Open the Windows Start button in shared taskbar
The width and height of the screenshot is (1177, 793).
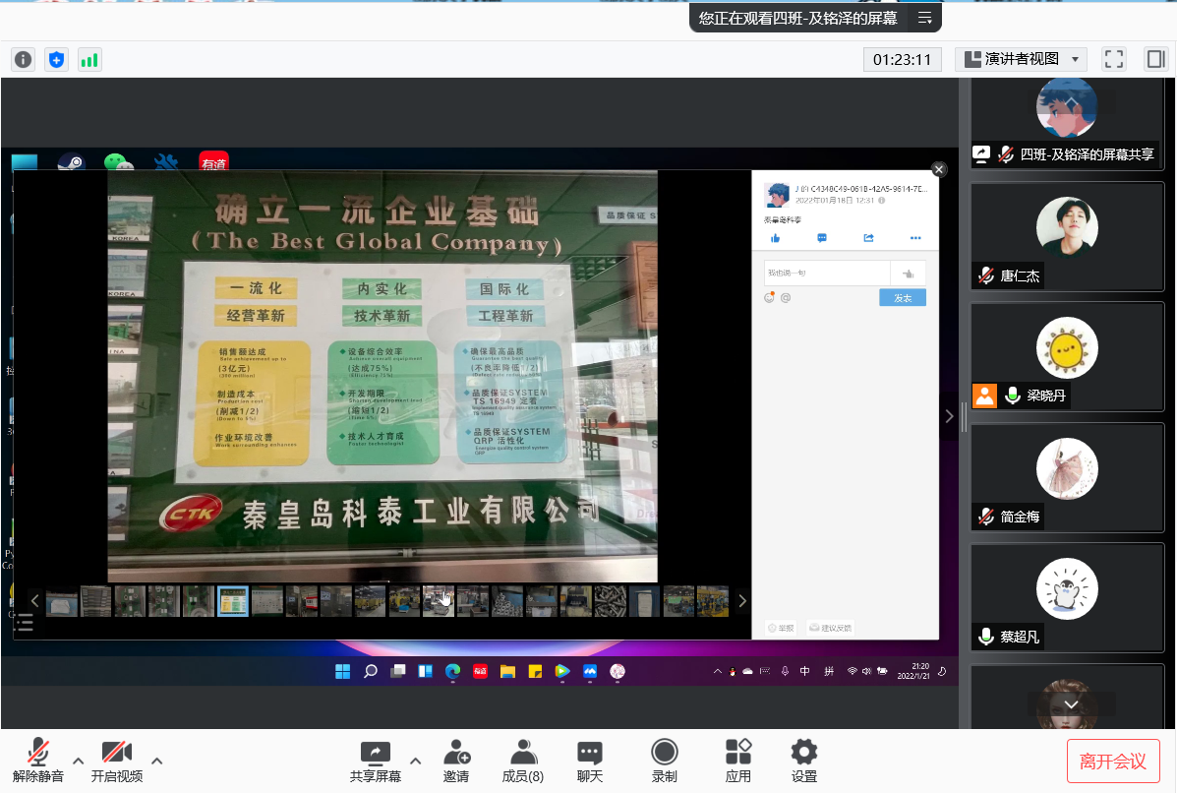tap(343, 671)
